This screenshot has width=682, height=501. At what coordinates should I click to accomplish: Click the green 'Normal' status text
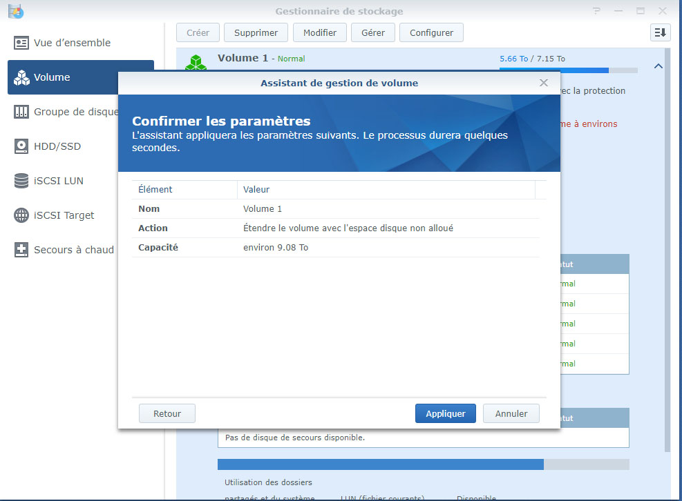click(291, 59)
